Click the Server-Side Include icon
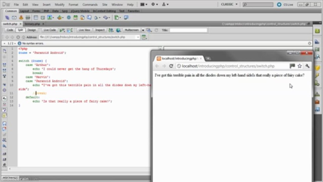323x182 pixels. (x=82, y=18)
